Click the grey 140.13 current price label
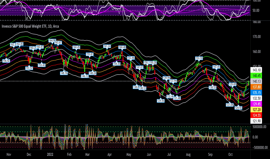Screen dimensions: 270x159 click(256, 81)
